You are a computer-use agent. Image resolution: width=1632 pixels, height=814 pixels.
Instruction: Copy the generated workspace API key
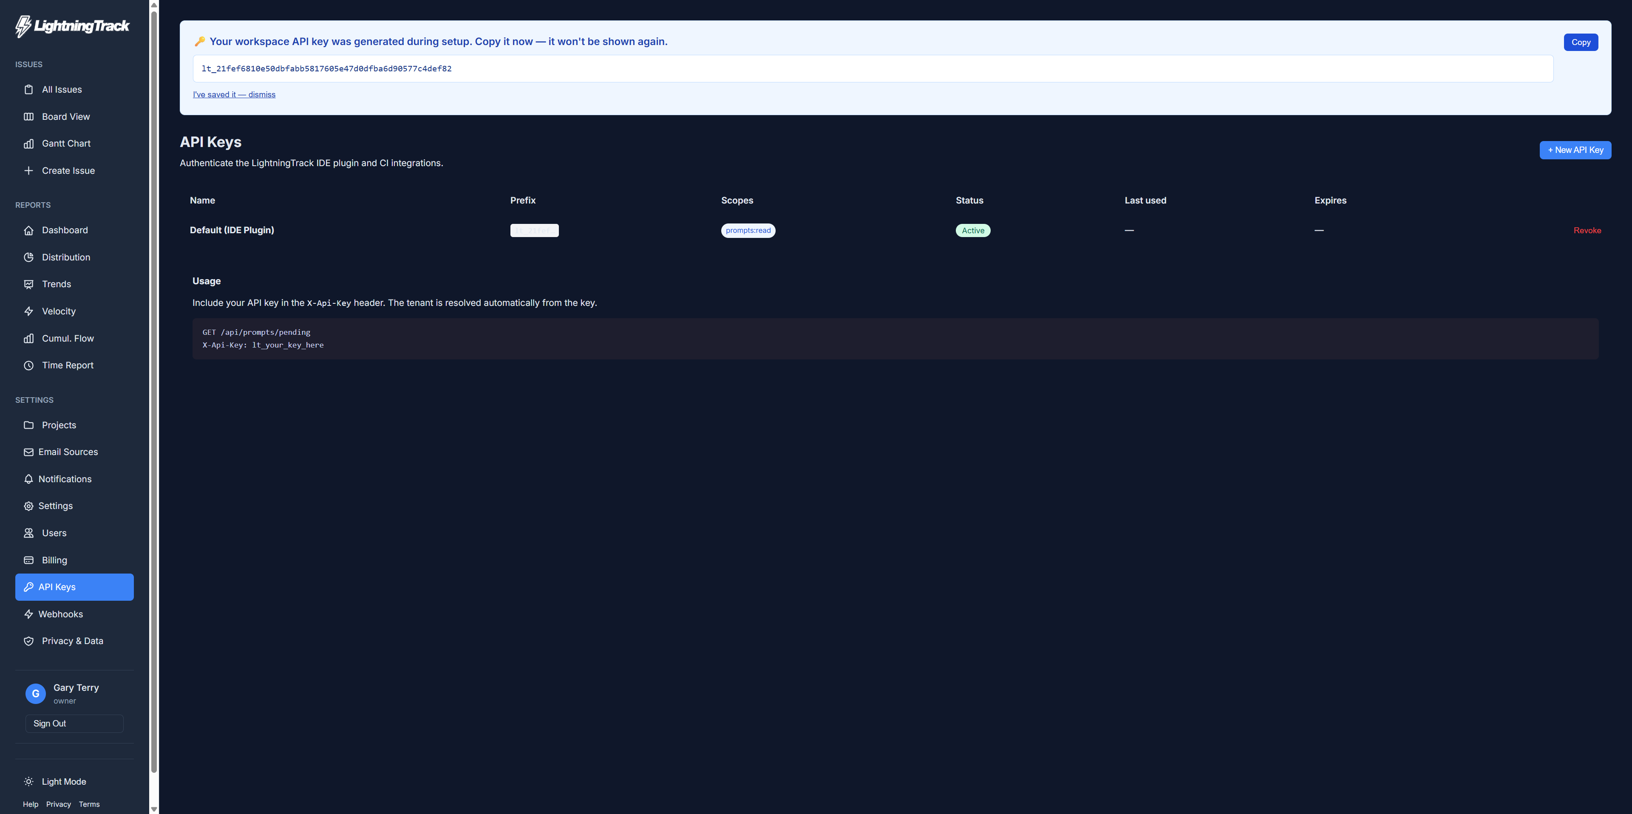coord(1581,42)
